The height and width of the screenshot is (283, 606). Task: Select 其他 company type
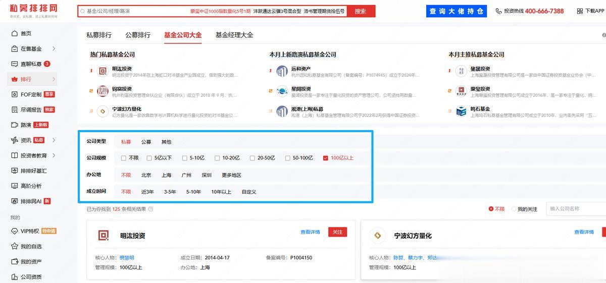(x=166, y=142)
